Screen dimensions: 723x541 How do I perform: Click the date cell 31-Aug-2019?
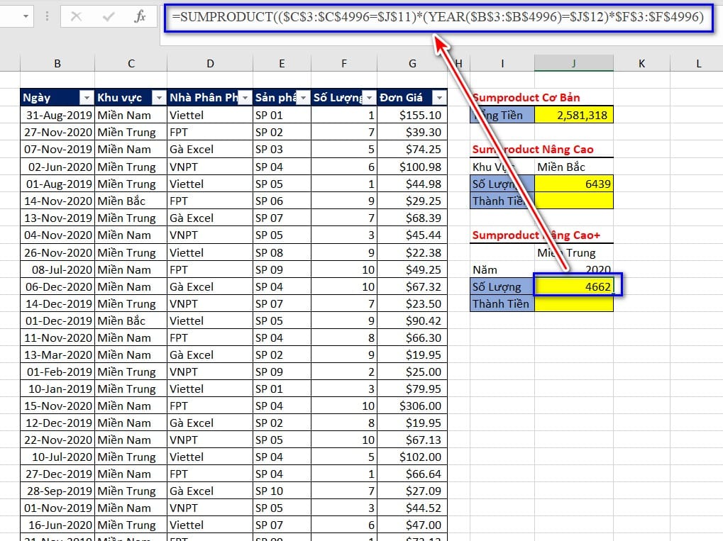pyautogui.click(x=57, y=115)
